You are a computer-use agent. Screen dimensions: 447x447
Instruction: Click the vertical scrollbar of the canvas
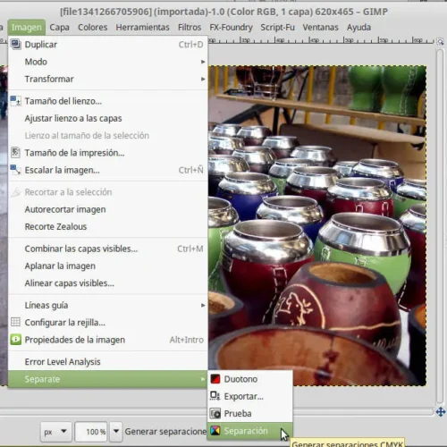pyautogui.click(x=441, y=226)
